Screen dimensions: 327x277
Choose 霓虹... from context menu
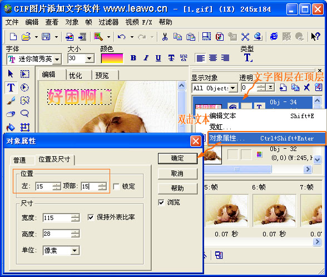point(261,127)
